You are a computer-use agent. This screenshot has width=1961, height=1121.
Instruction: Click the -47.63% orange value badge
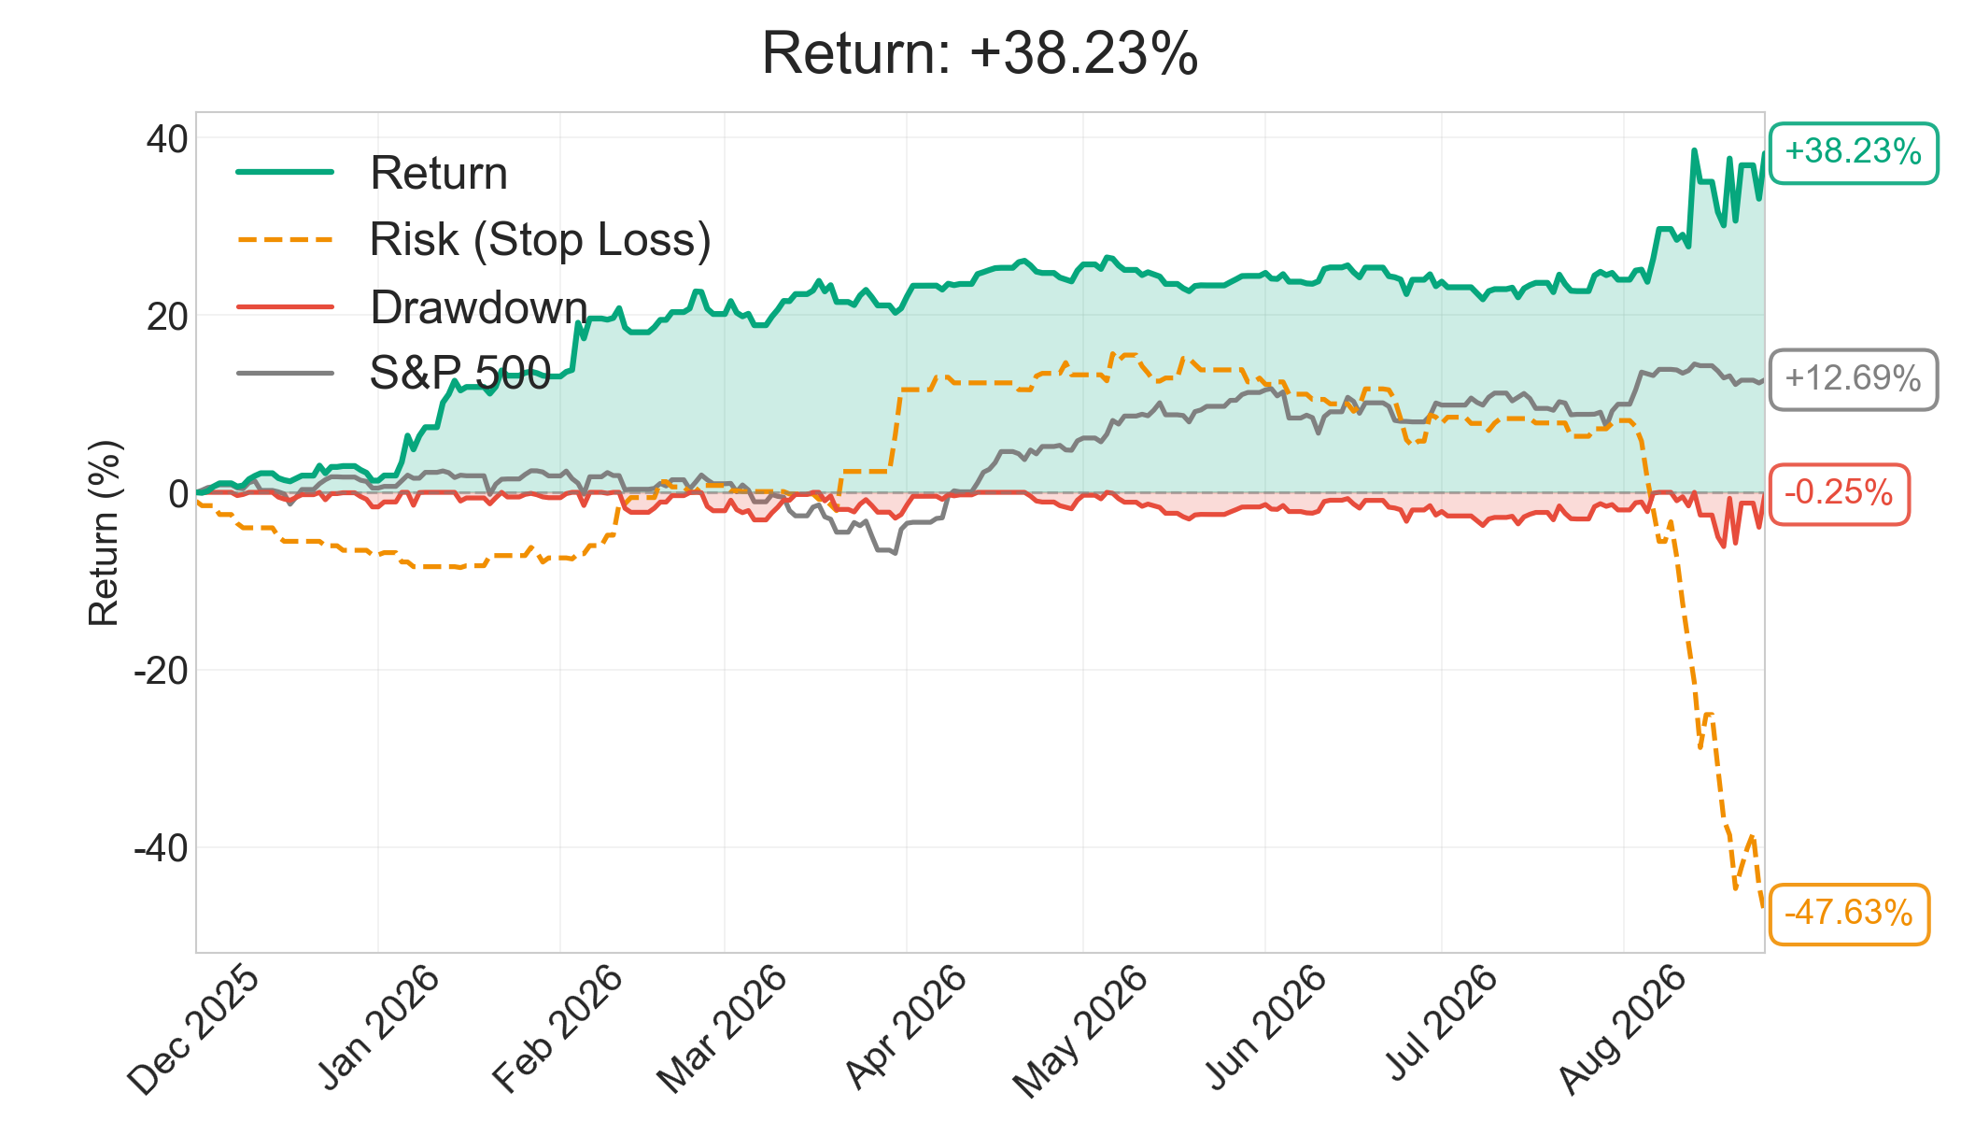pyautogui.click(x=1849, y=914)
